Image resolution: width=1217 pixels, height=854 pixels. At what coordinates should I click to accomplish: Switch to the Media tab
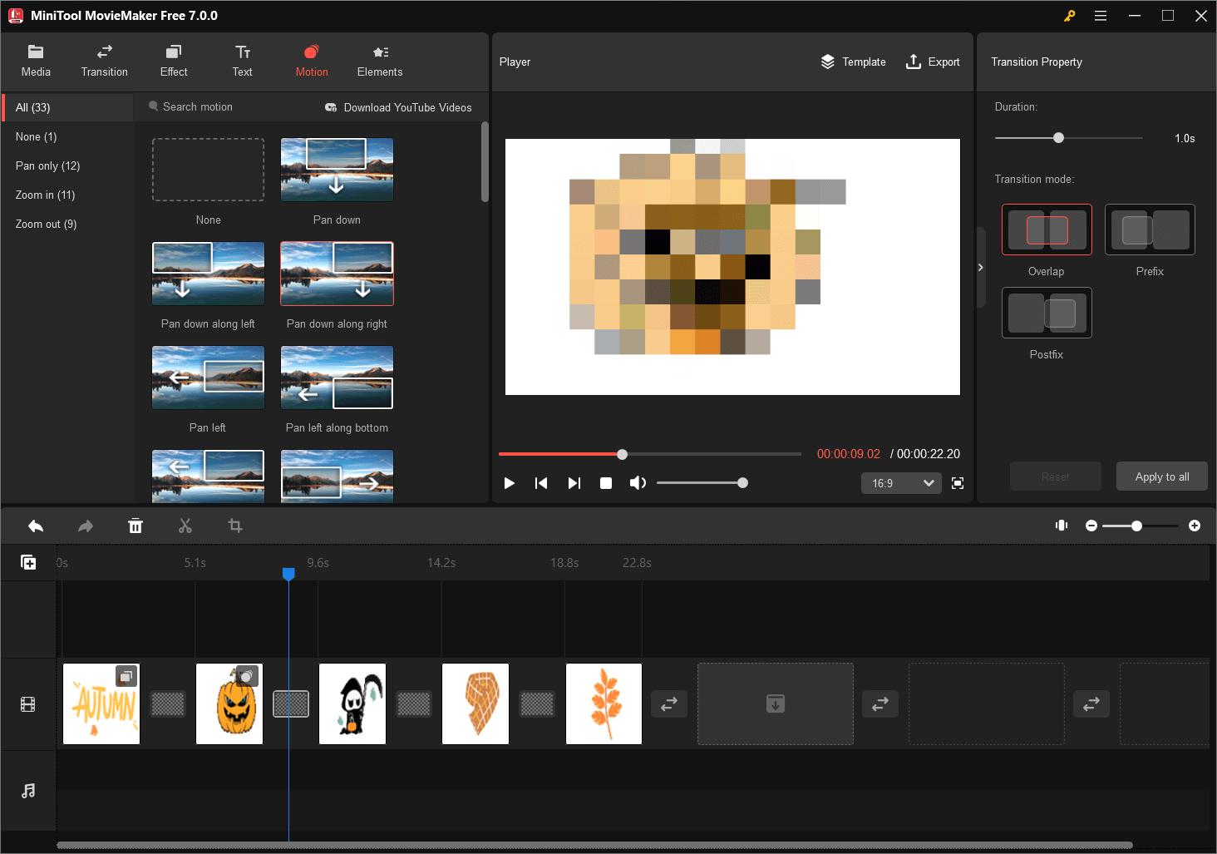(x=36, y=61)
